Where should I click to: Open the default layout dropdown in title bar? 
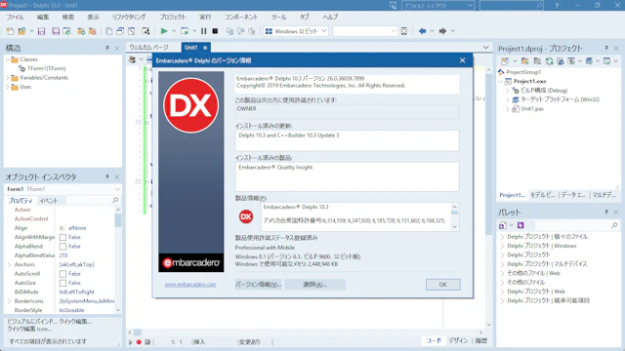point(470,6)
